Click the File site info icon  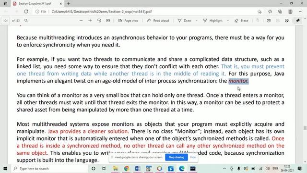point(41,12)
